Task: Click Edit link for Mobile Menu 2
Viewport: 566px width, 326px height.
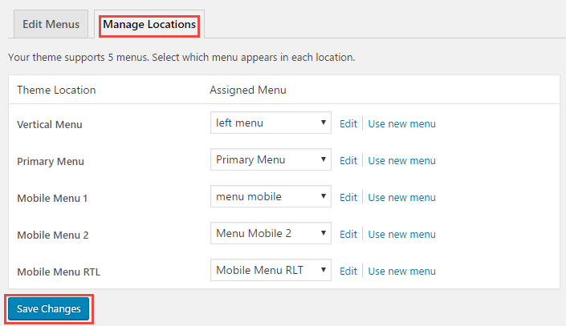Action: click(x=348, y=234)
